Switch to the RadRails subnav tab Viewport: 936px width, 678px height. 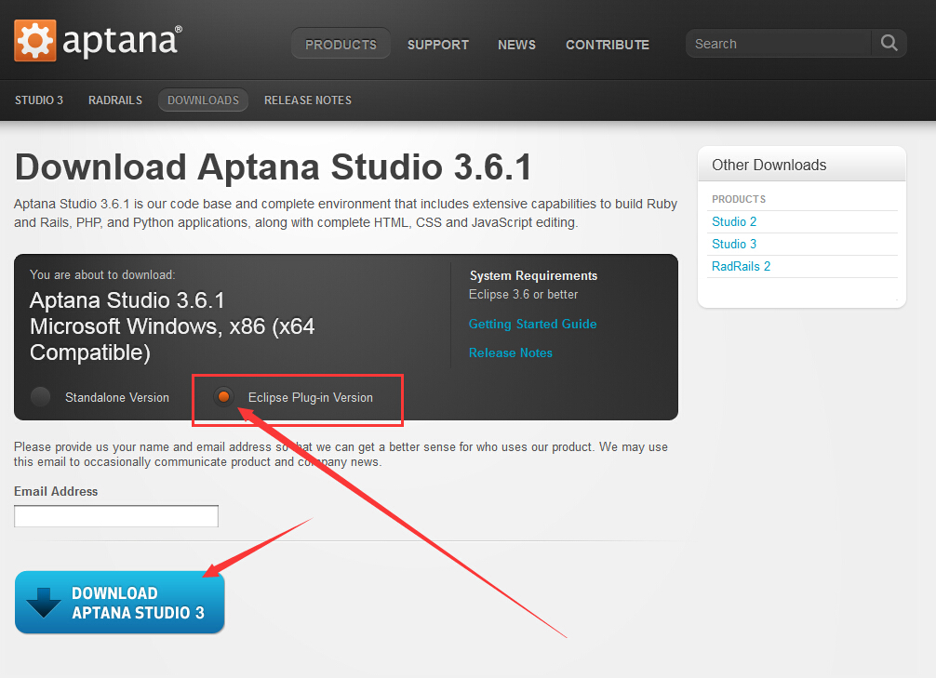pyautogui.click(x=115, y=100)
